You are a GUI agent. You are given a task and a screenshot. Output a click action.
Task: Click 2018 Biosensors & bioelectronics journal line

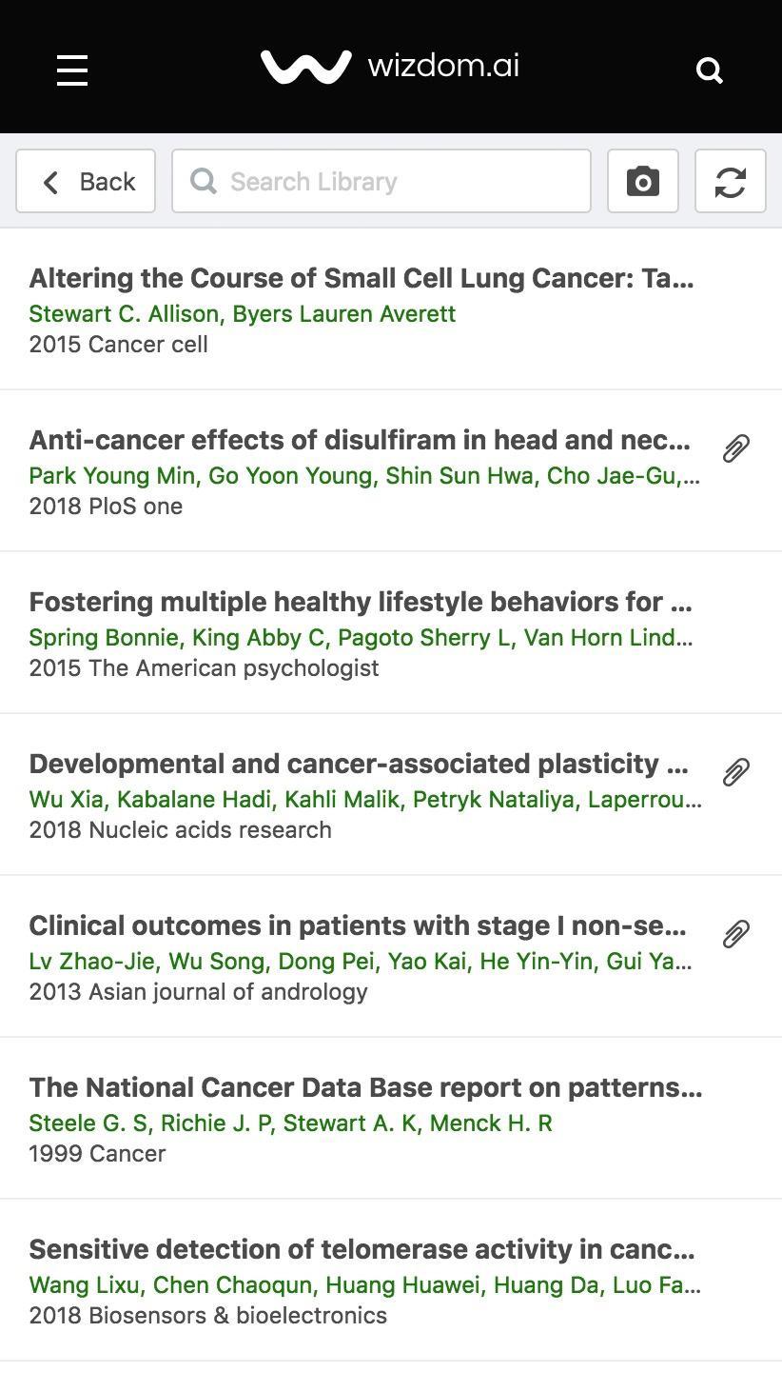[207, 1316]
